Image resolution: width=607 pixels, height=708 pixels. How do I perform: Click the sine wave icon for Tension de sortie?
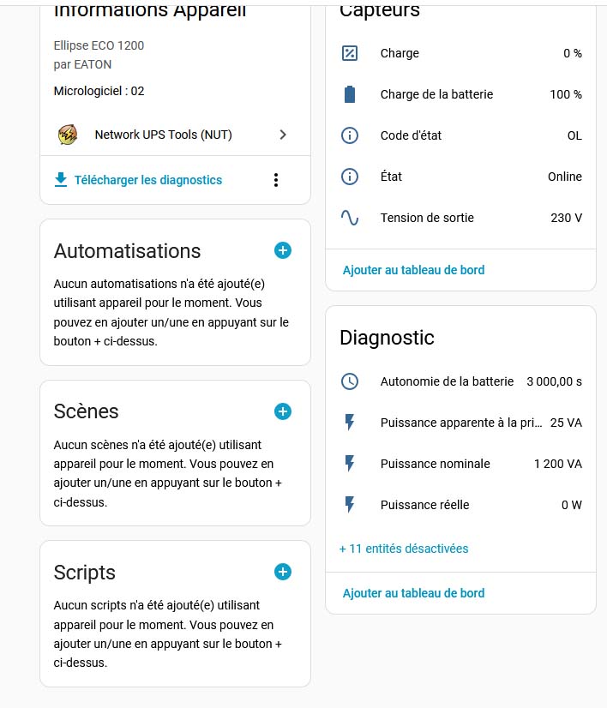(x=350, y=218)
